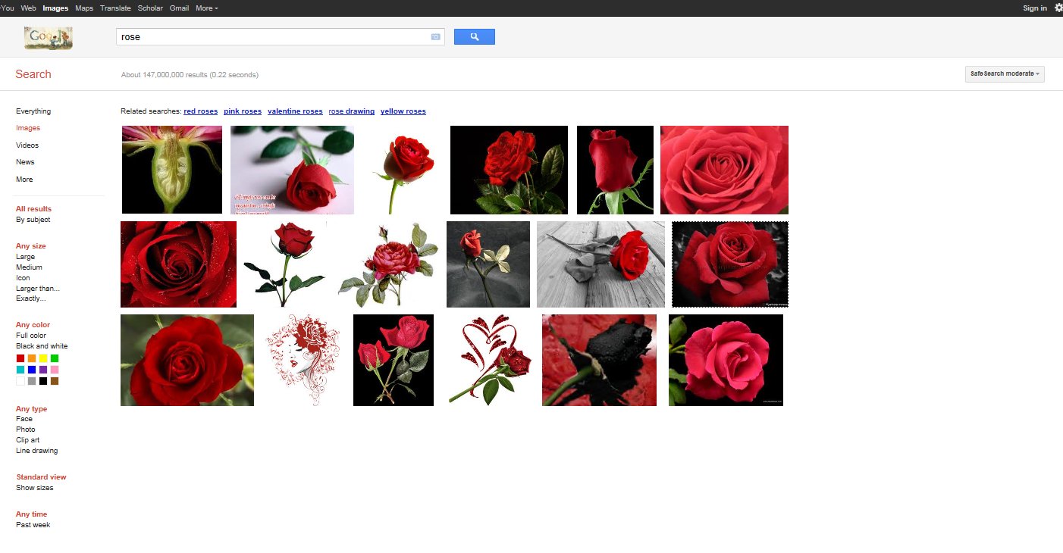
Task: Open the More dropdown in top bar
Action: (x=206, y=8)
